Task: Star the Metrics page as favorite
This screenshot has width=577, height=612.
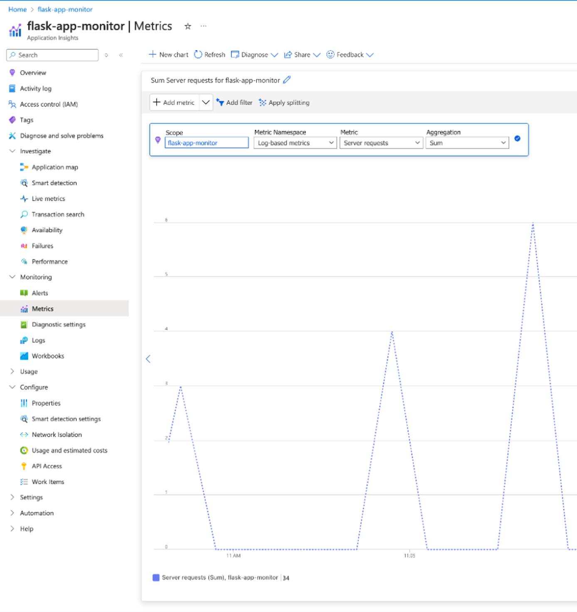Action: [x=187, y=26]
